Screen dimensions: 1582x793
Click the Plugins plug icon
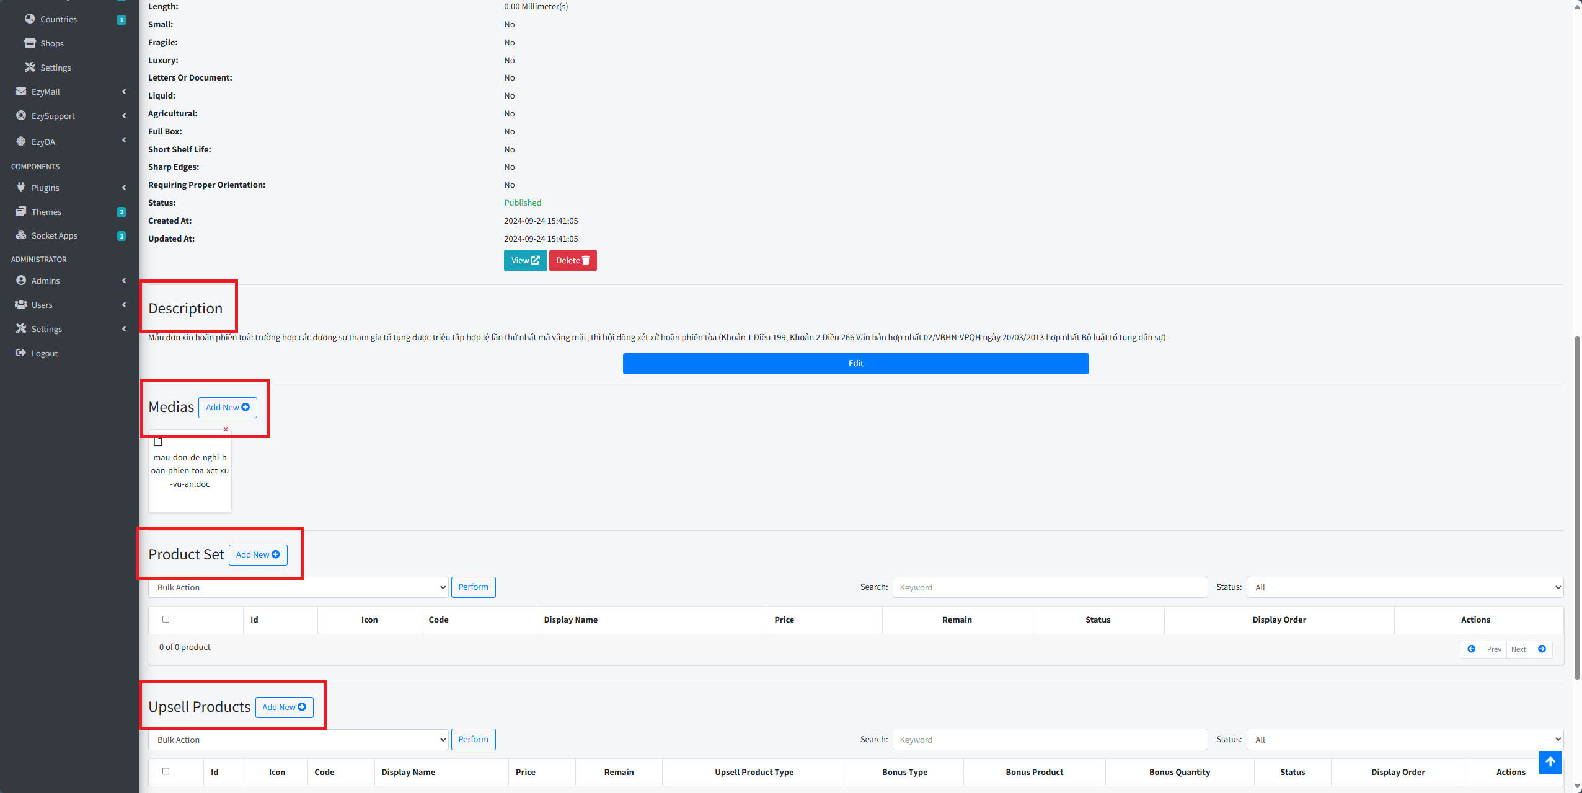point(21,187)
